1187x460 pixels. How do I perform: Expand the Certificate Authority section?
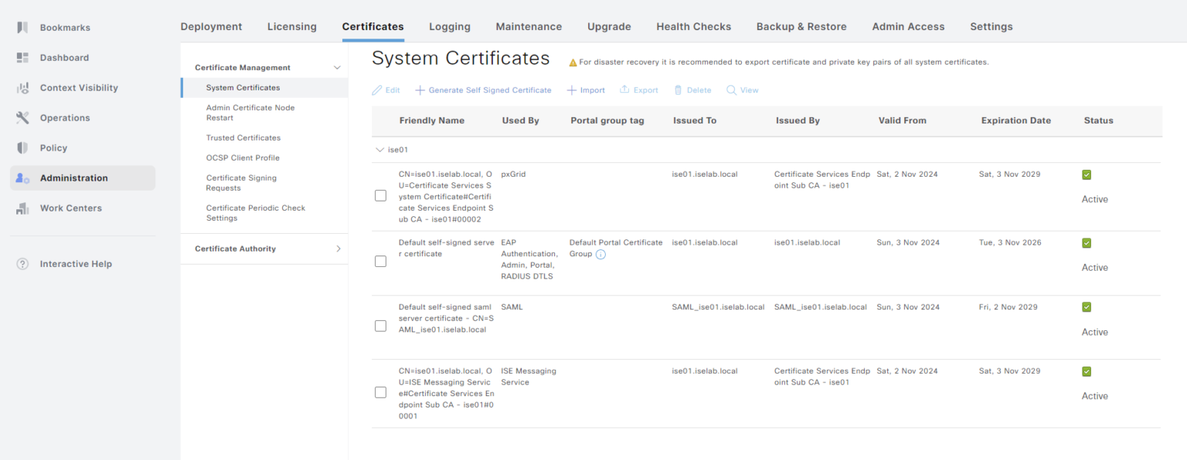coord(338,249)
